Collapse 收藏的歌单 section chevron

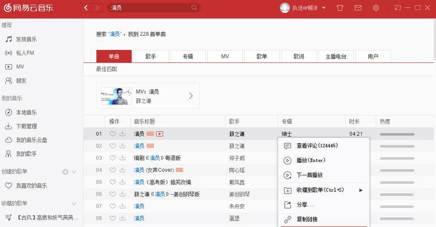point(74,204)
